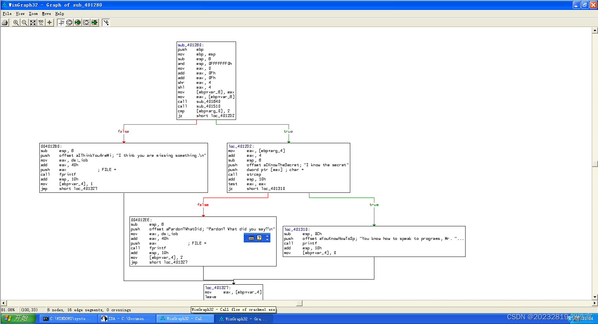Click the call sub_401510 instruction

point(199,106)
